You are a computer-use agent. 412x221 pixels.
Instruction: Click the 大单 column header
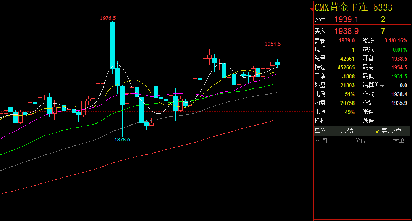399,141
